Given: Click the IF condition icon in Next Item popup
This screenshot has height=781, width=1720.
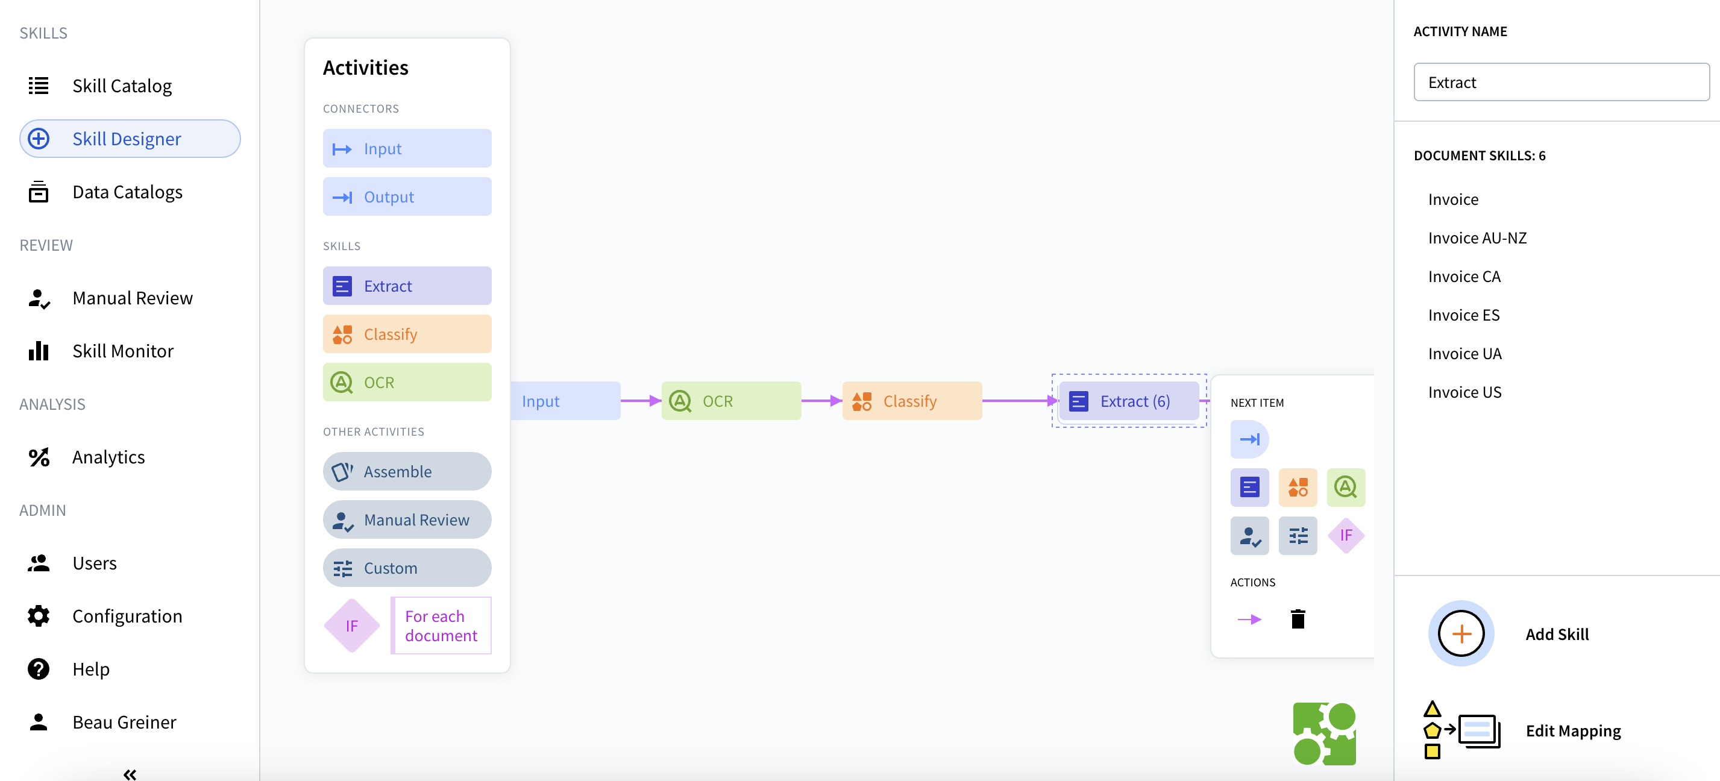Looking at the screenshot, I should point(1346,535).
